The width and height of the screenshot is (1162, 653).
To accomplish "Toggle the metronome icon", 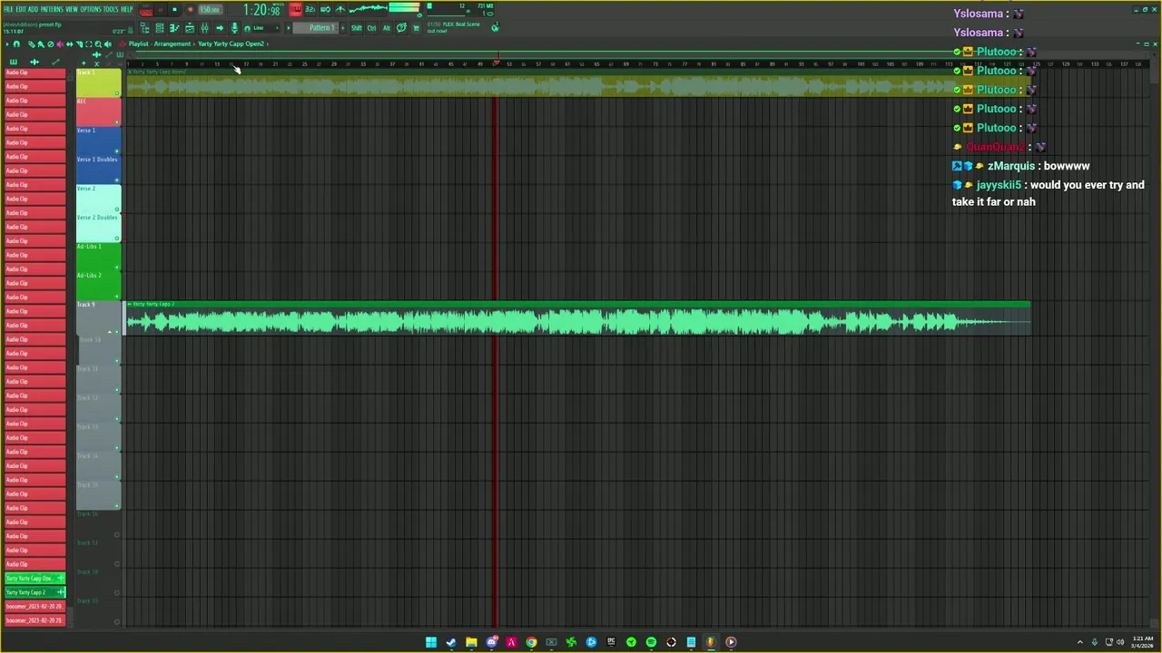I will pos(340,9).
